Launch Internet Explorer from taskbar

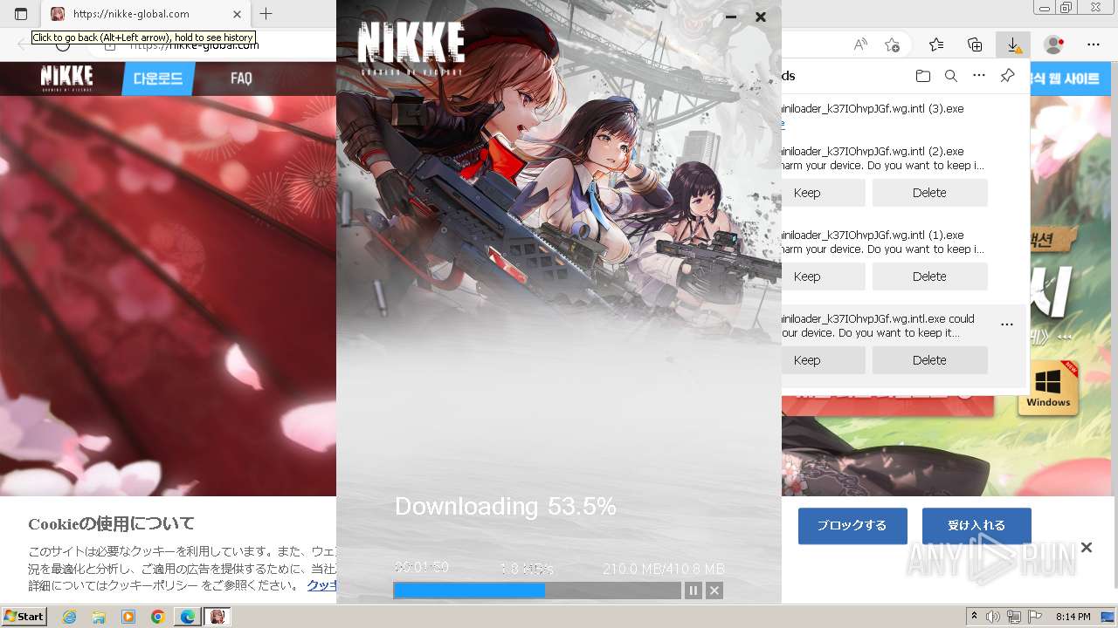69,617
